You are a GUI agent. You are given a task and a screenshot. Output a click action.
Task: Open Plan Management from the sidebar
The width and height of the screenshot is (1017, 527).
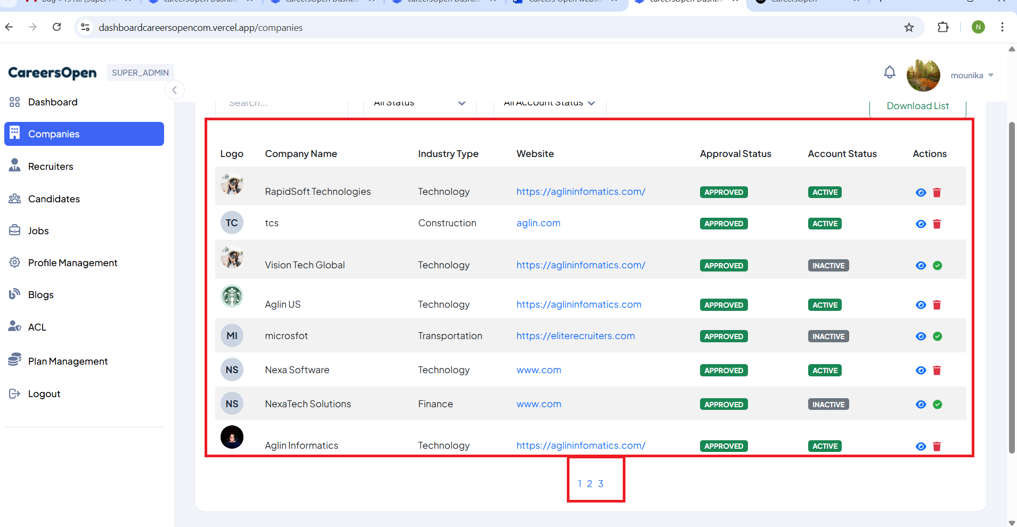coord(68,361)
